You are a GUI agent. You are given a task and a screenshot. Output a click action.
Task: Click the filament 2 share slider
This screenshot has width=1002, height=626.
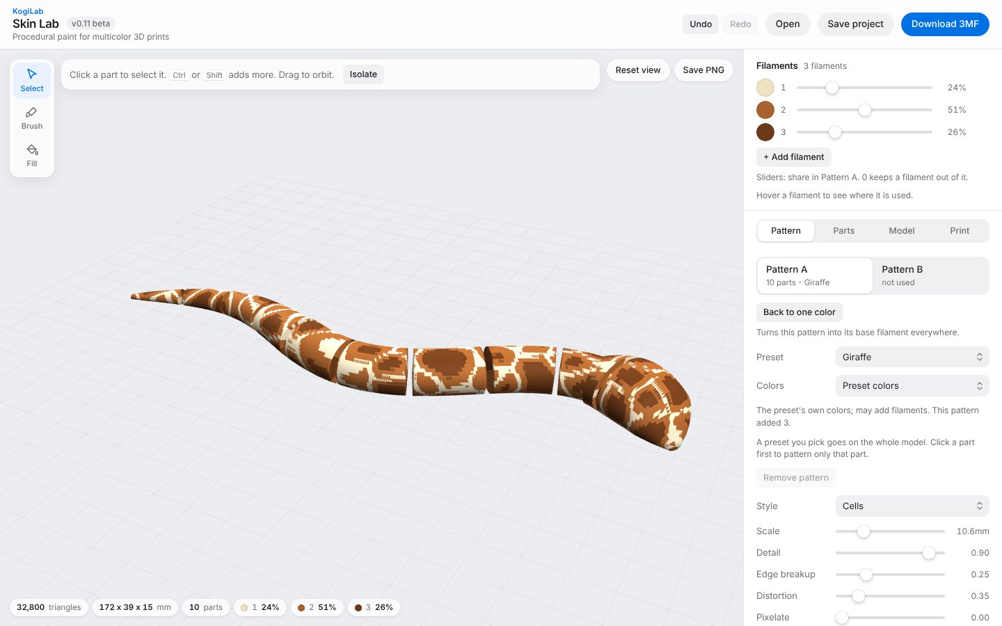coord(864,110)
